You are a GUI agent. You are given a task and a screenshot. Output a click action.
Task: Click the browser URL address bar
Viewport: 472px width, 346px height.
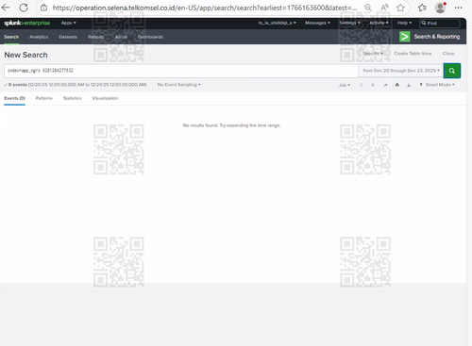point(205,8)
